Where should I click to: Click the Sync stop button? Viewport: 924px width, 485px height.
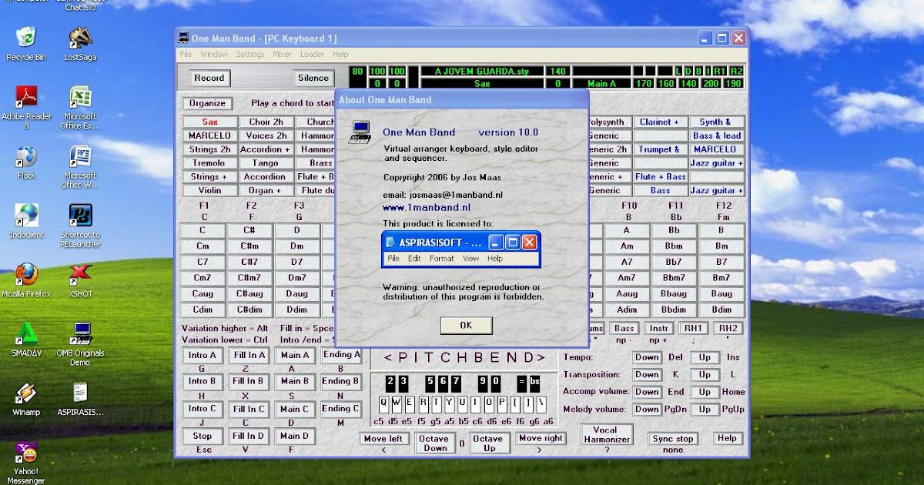coord(673,439)
